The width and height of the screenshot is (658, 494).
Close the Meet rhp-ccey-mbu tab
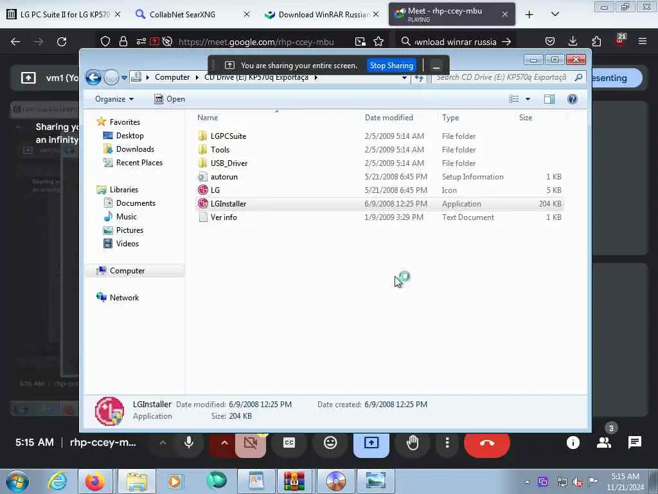click(505, 14)
